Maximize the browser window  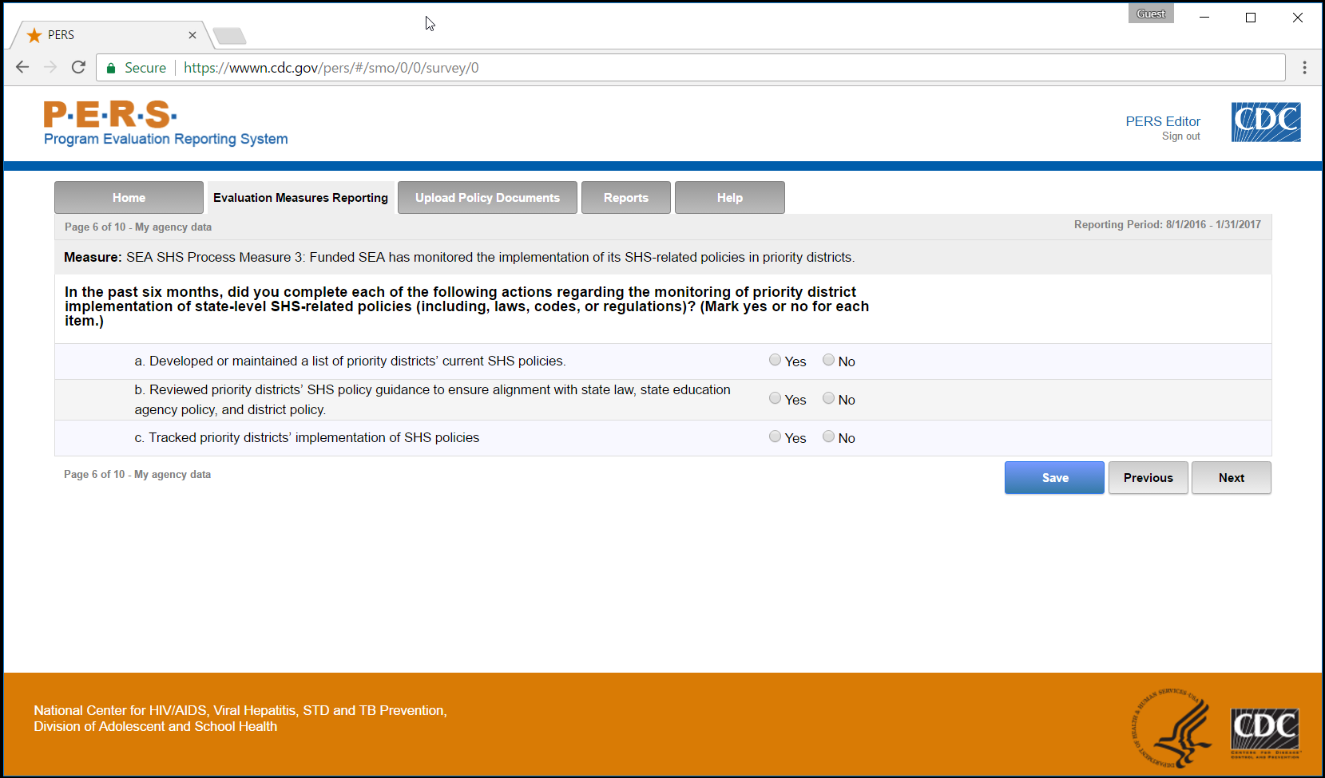coord(1251,18)
